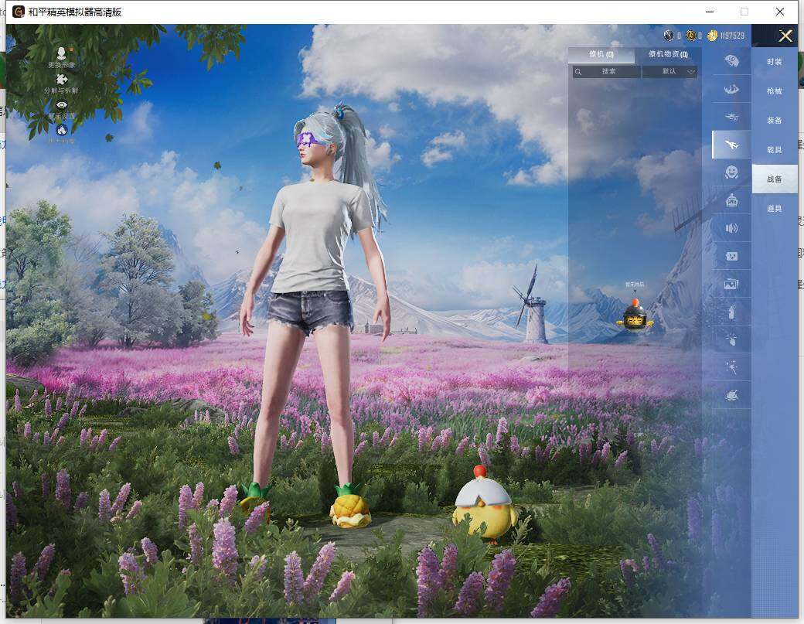804x624 pixels.
Task: Open the drone skins category icon
Action: [731, 117]
